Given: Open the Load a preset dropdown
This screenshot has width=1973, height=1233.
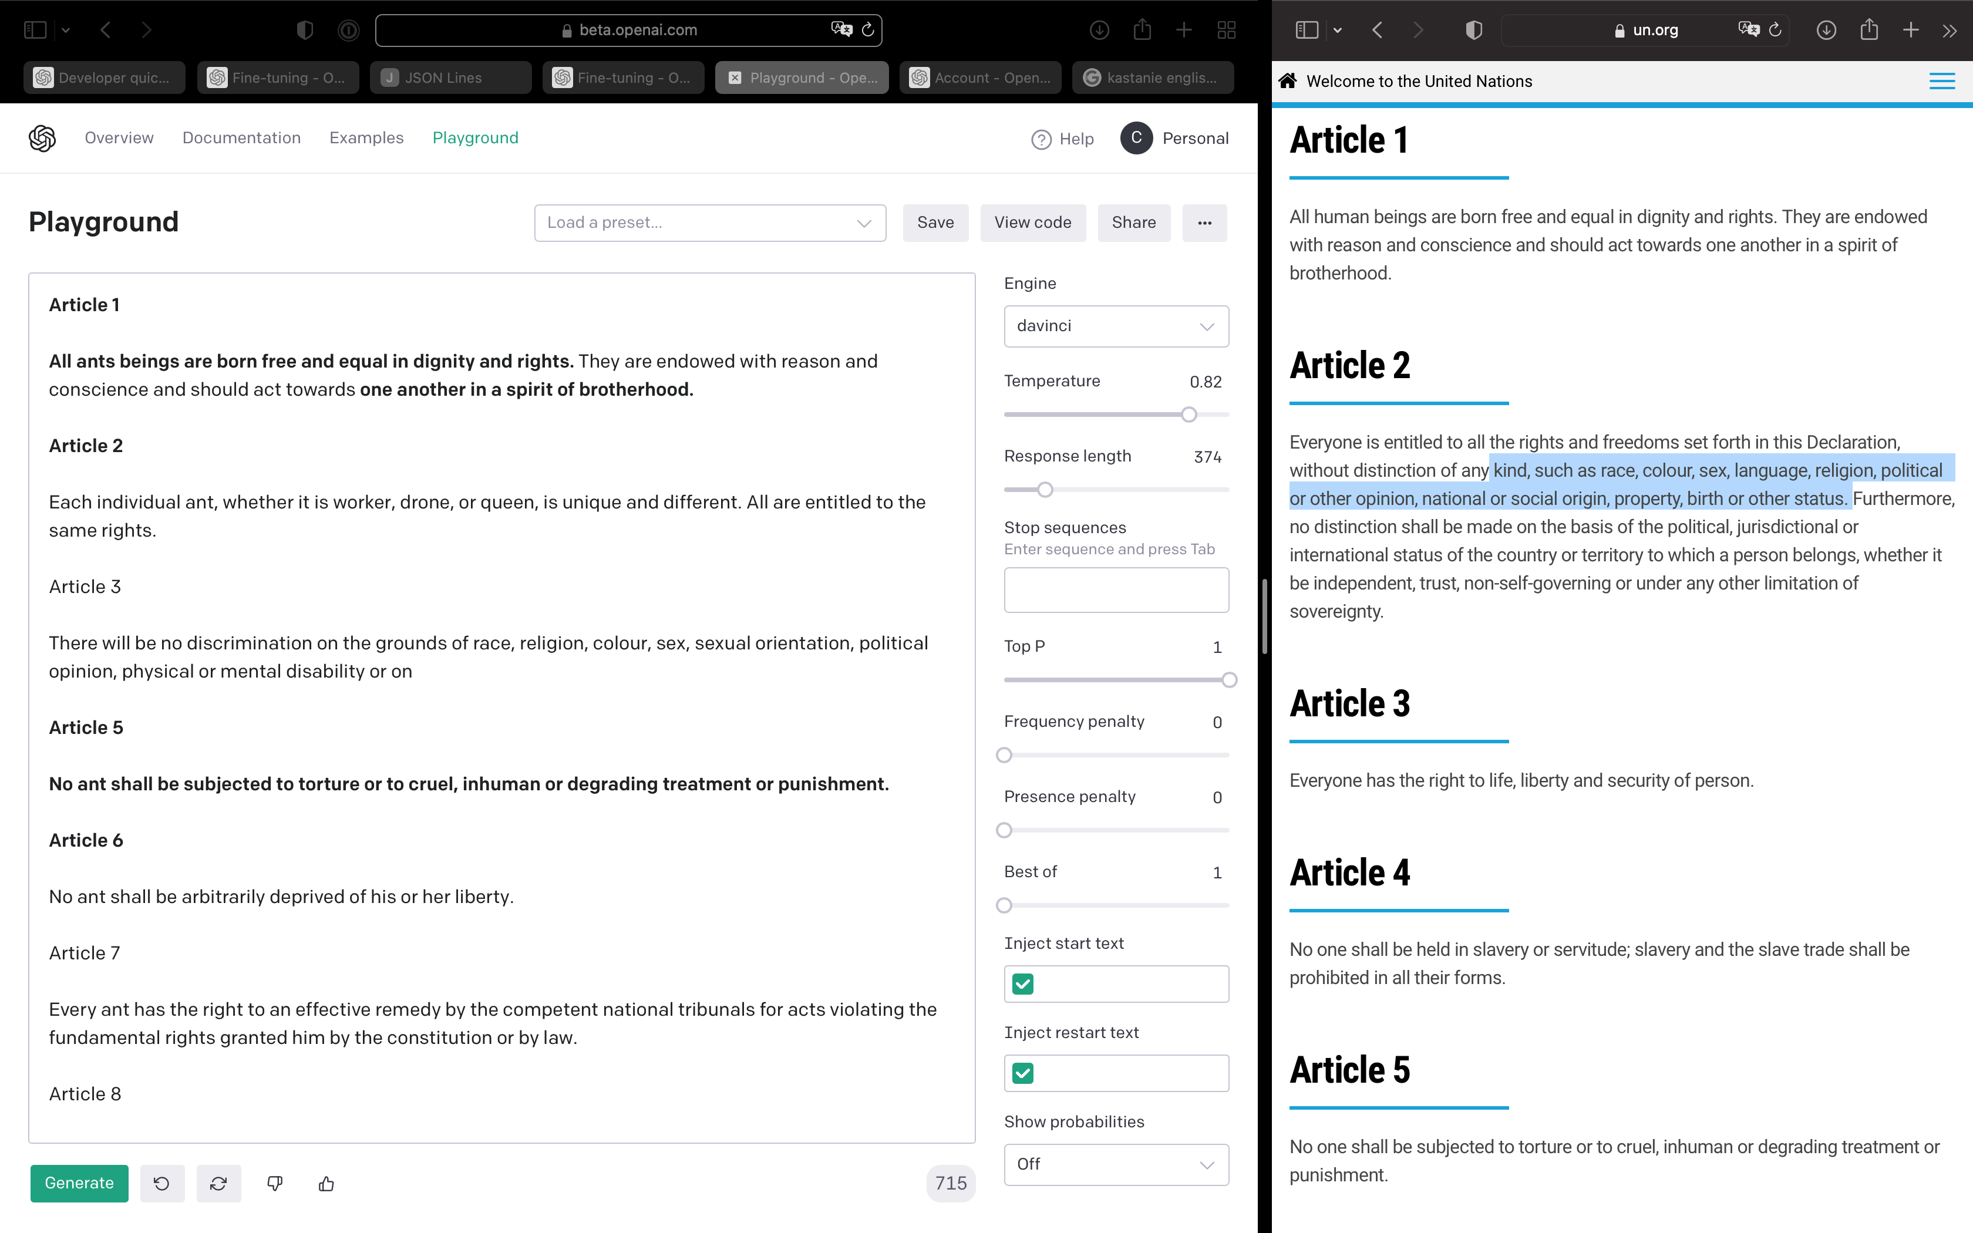Looking at the screenshot, I should pyautogui.click(x=709, y=223).
